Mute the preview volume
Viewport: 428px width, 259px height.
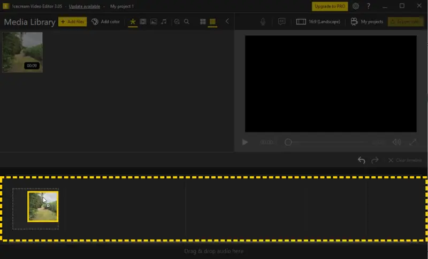point(396,142)
